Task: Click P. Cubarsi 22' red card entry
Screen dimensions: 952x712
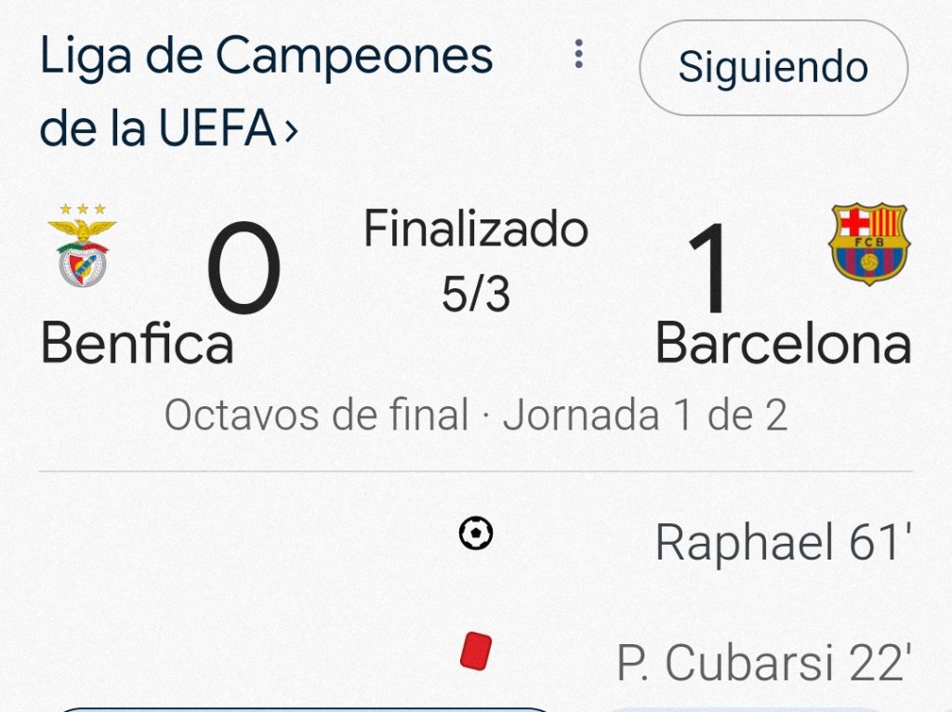Action: [760, 663]
